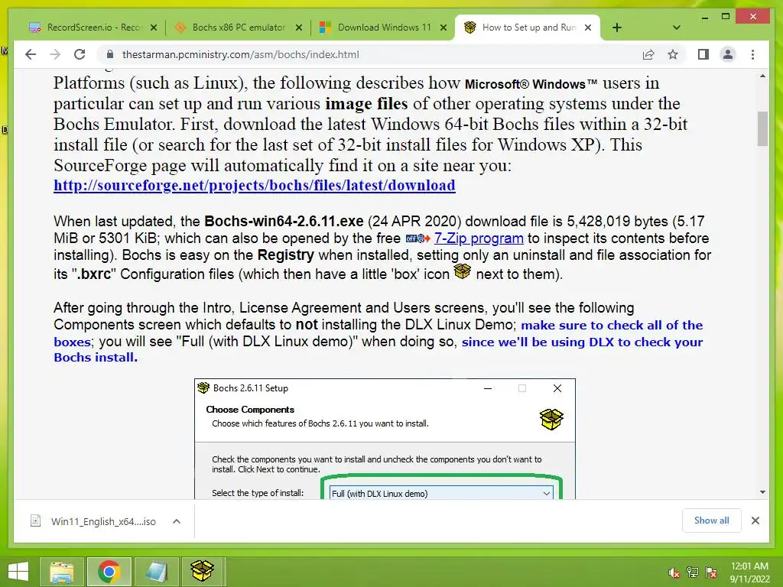Close the Download Windows 11 tab
Screen dimensions: 783x587
pos(443,28)
